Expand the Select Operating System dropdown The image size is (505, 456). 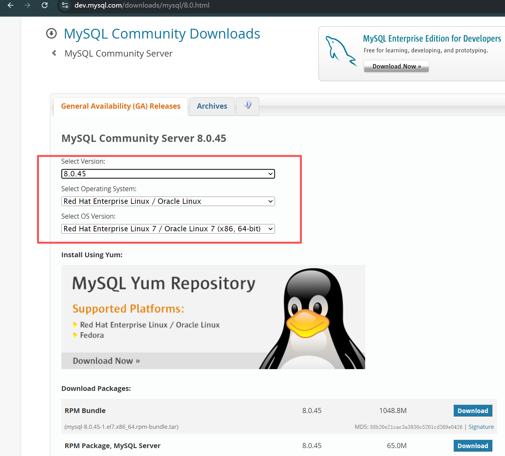tap(168, 201)
